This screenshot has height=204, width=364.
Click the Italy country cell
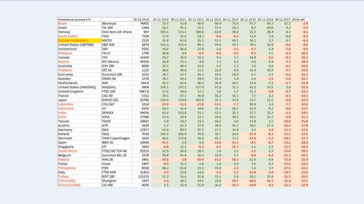coord(80,172)
